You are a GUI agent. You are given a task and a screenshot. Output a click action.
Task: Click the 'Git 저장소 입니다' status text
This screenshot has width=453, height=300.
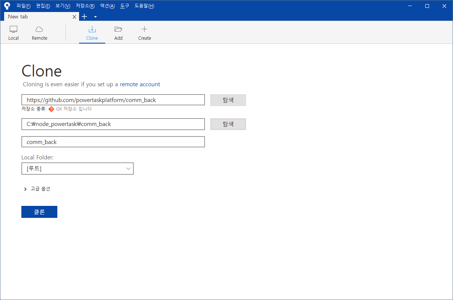(x=74, y=109)
